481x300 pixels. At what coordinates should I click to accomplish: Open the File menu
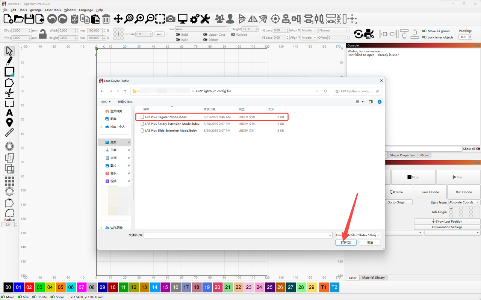pos(5,10)
